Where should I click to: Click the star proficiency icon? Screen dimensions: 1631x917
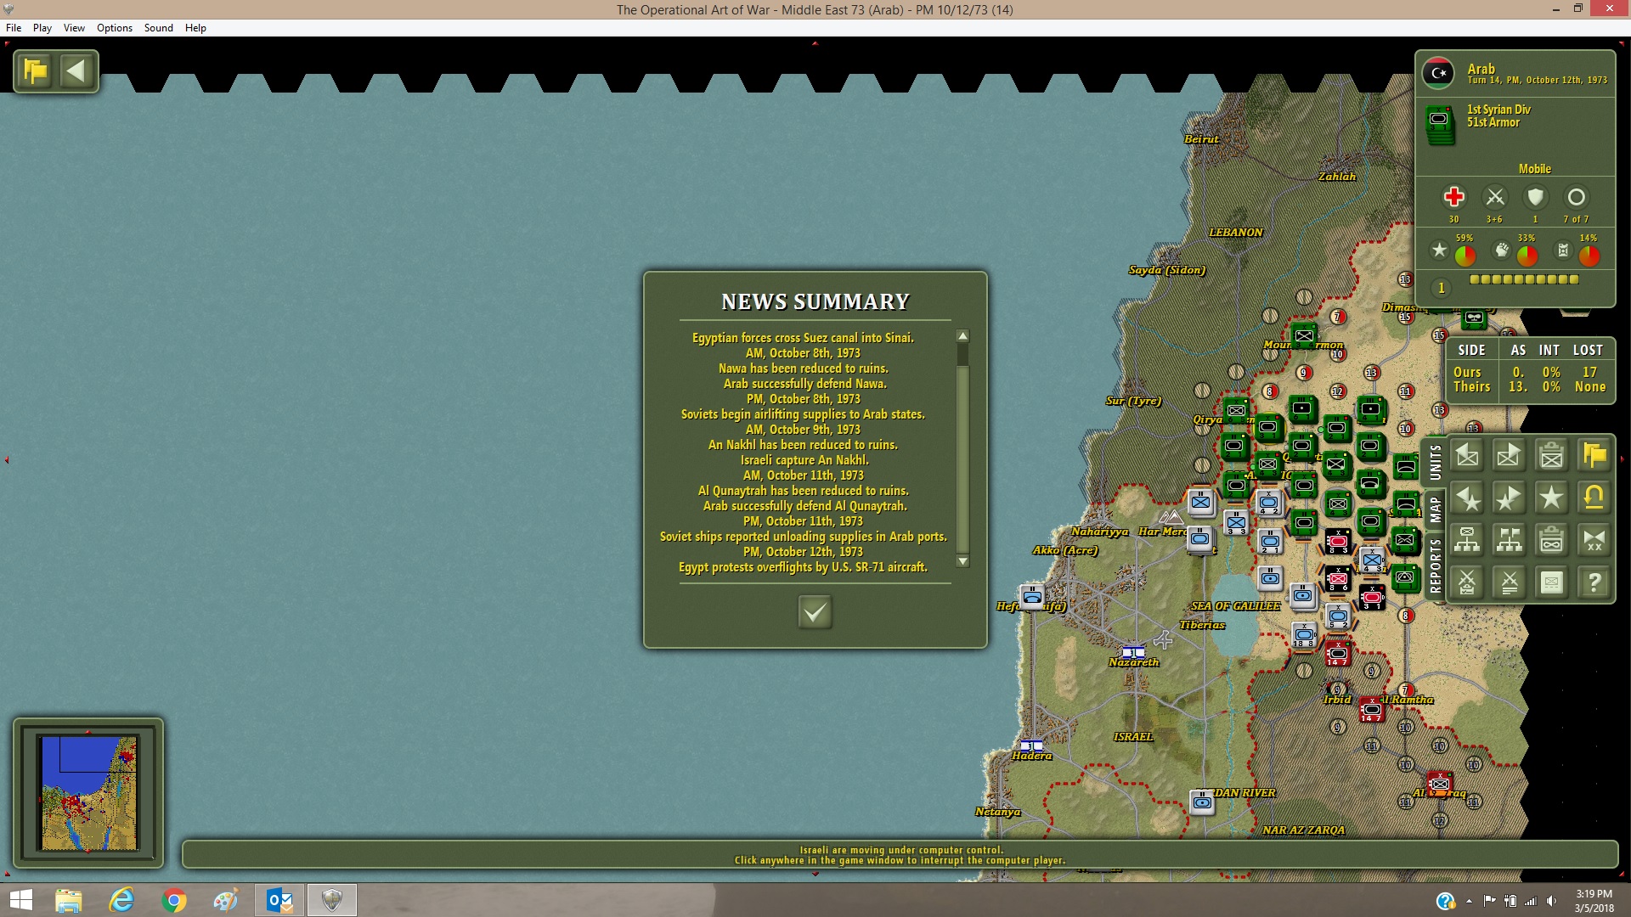pos(1439,250)
